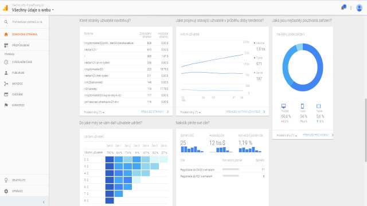Click the search magnifier icon in sidebar
Image resolution: width=367 pixels, height=206 pixels.
[6, 22]
